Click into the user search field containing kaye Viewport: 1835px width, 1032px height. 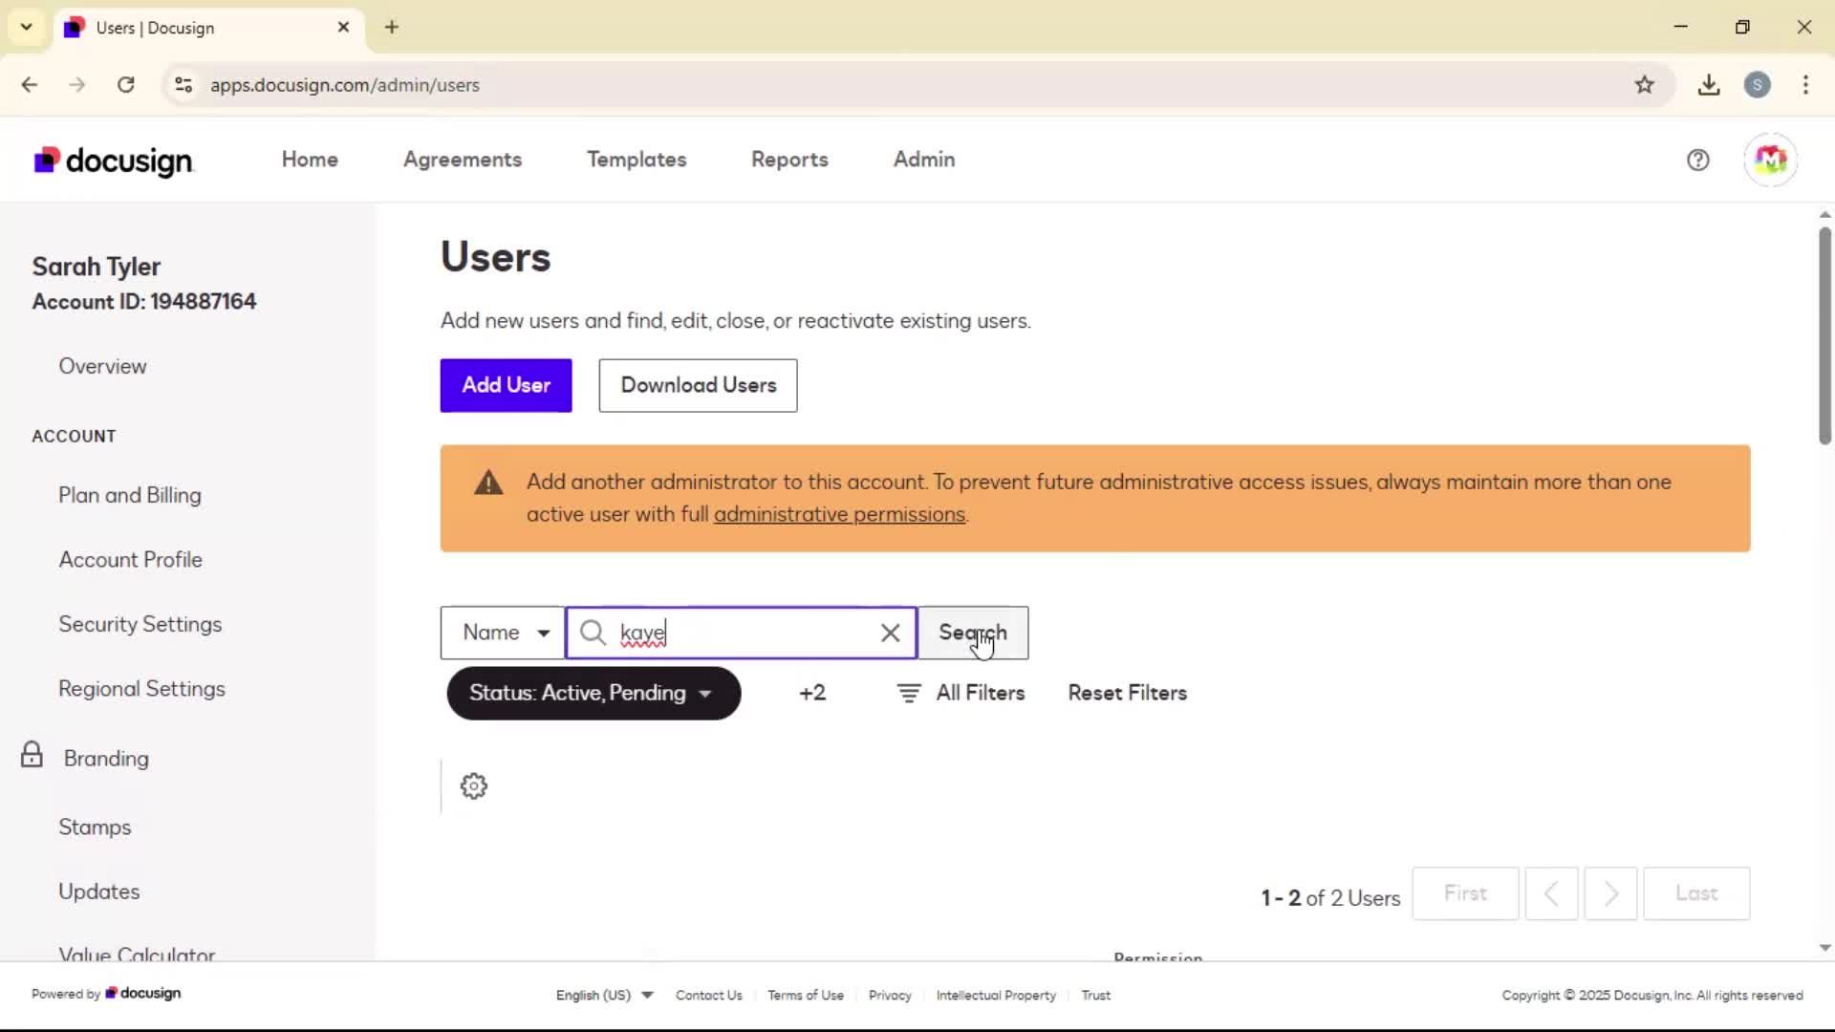point(741,633)
